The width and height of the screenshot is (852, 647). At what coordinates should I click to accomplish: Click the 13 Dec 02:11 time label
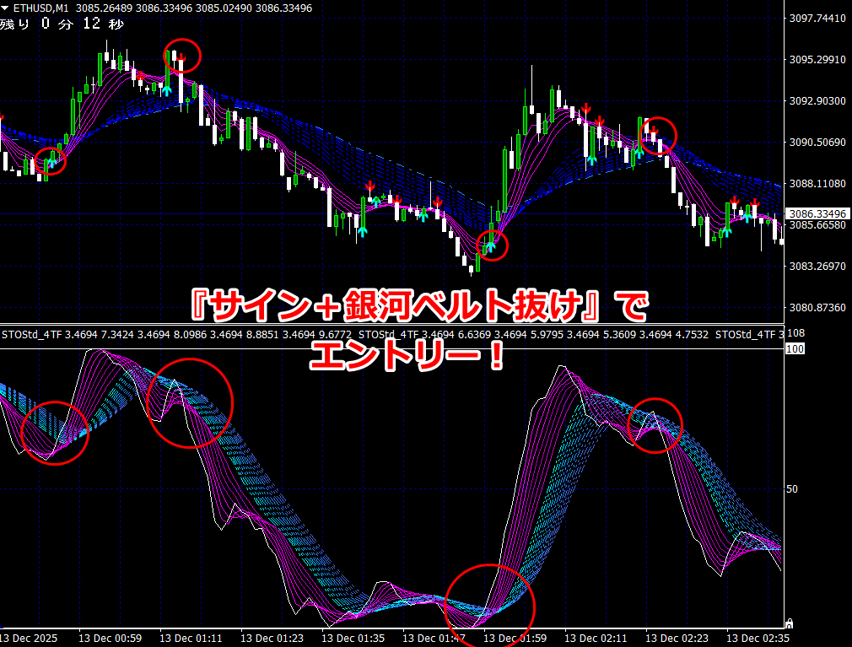[596, 639]
